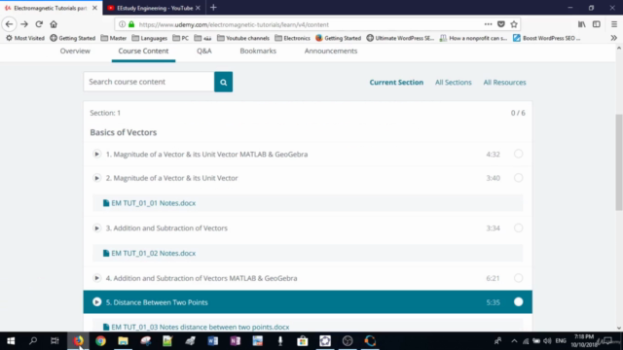The height and width of the screenshot is (350, 623).
Task: Close the Electromagnetic Tutorials tab
Action: click(x=94, y=8)
